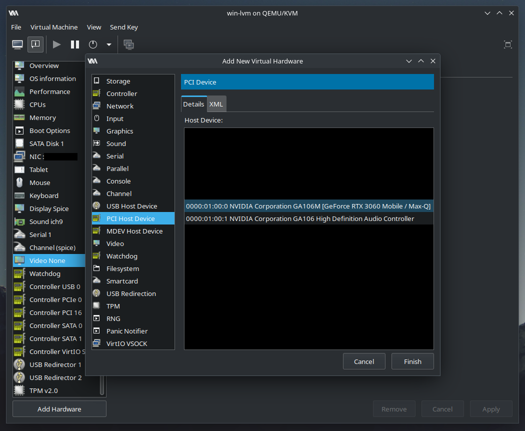Viewport: 525px width, 431px height.
Task: Select Graphics hardware type
Action: click(x=133, y=131)
